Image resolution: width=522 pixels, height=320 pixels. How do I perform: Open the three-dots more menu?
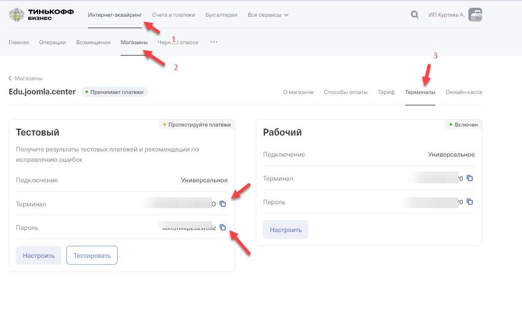(214, 42)
